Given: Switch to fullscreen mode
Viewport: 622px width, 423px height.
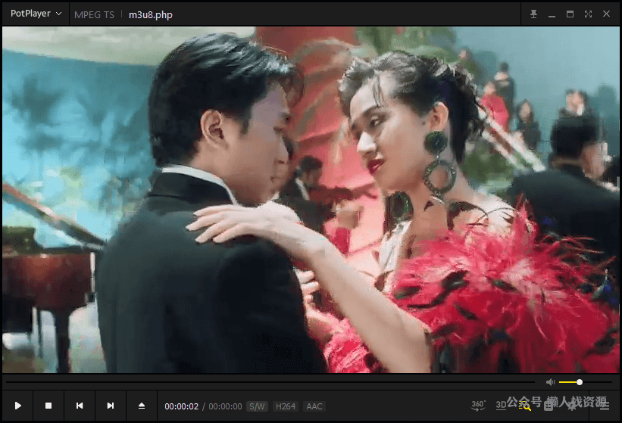Looking at the screenshot, I should 588,14.
